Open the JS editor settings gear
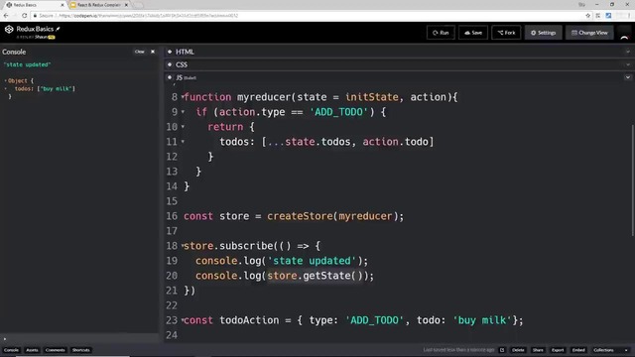This screenshot has width=635, height=357. click(x=170, y=77)
